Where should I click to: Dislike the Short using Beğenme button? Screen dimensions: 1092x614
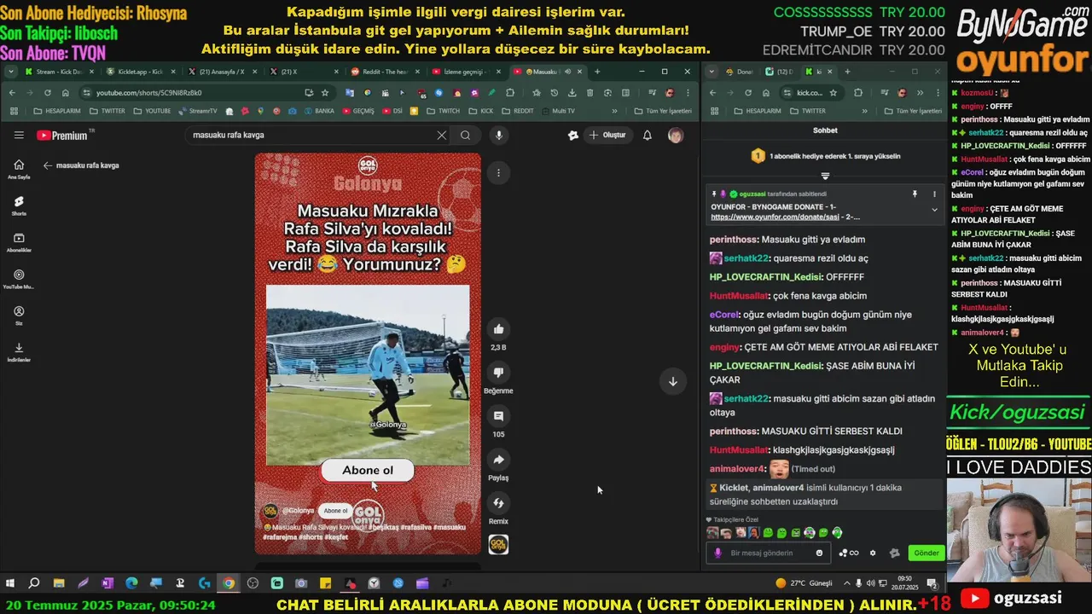tap(498, 373)
